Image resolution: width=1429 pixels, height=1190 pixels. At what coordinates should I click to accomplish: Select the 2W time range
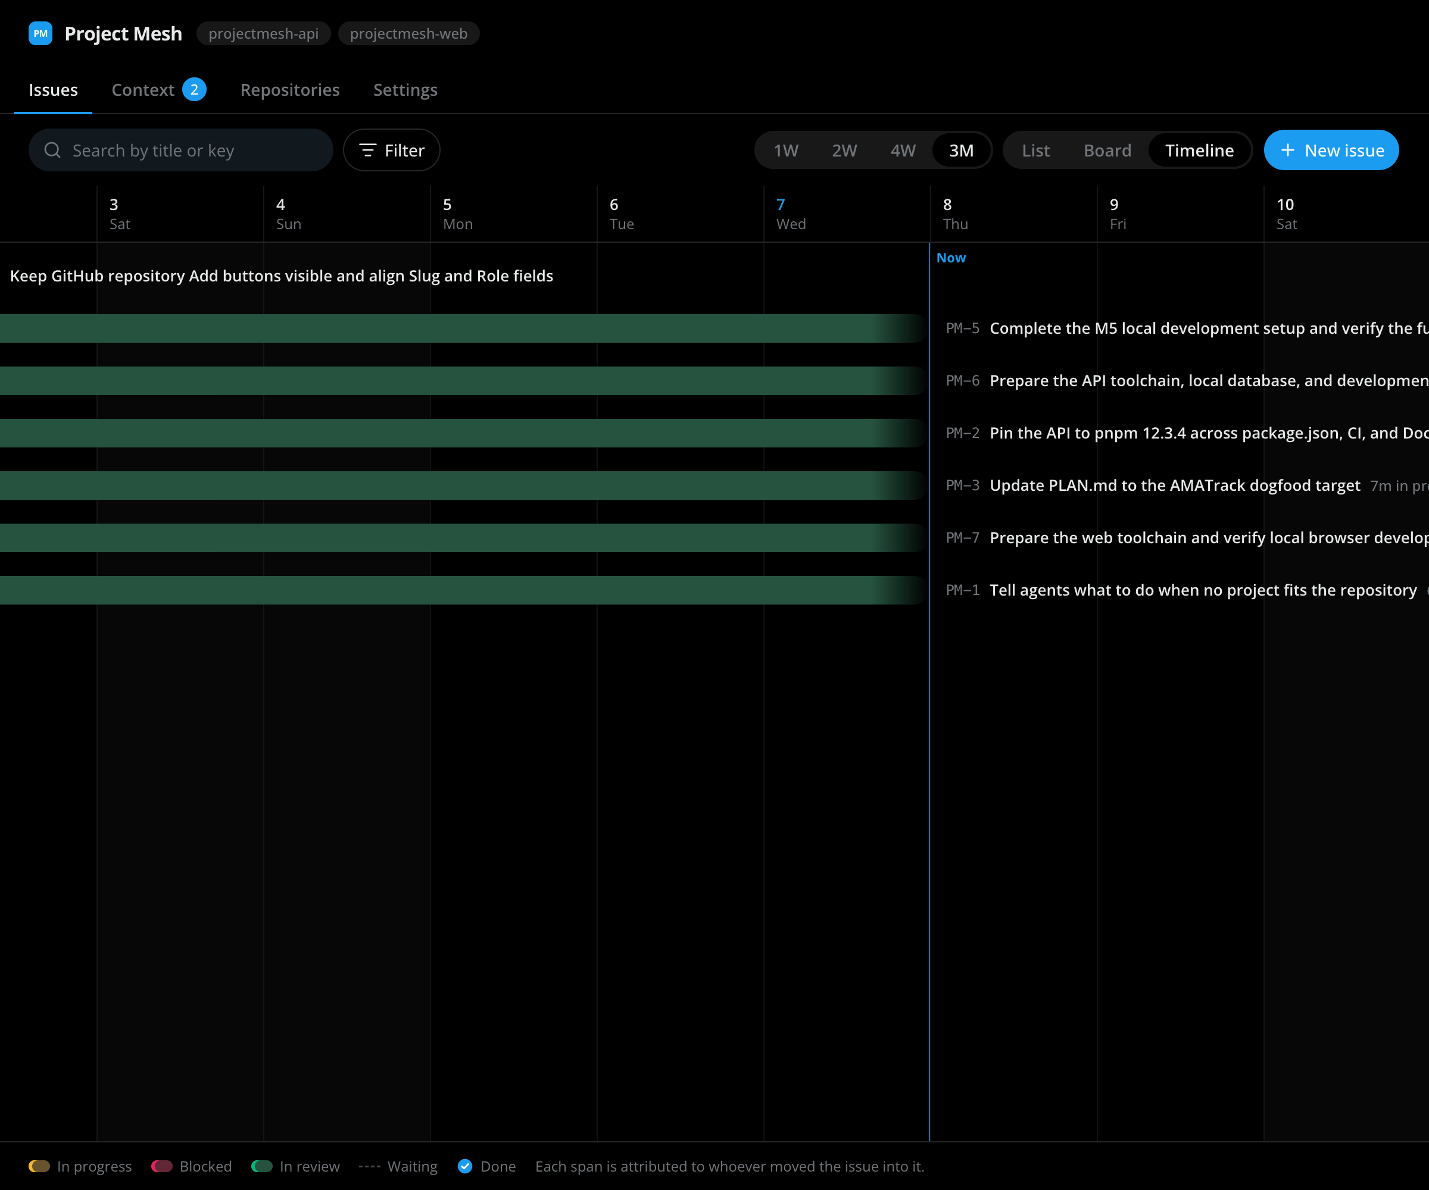[844, 151]
